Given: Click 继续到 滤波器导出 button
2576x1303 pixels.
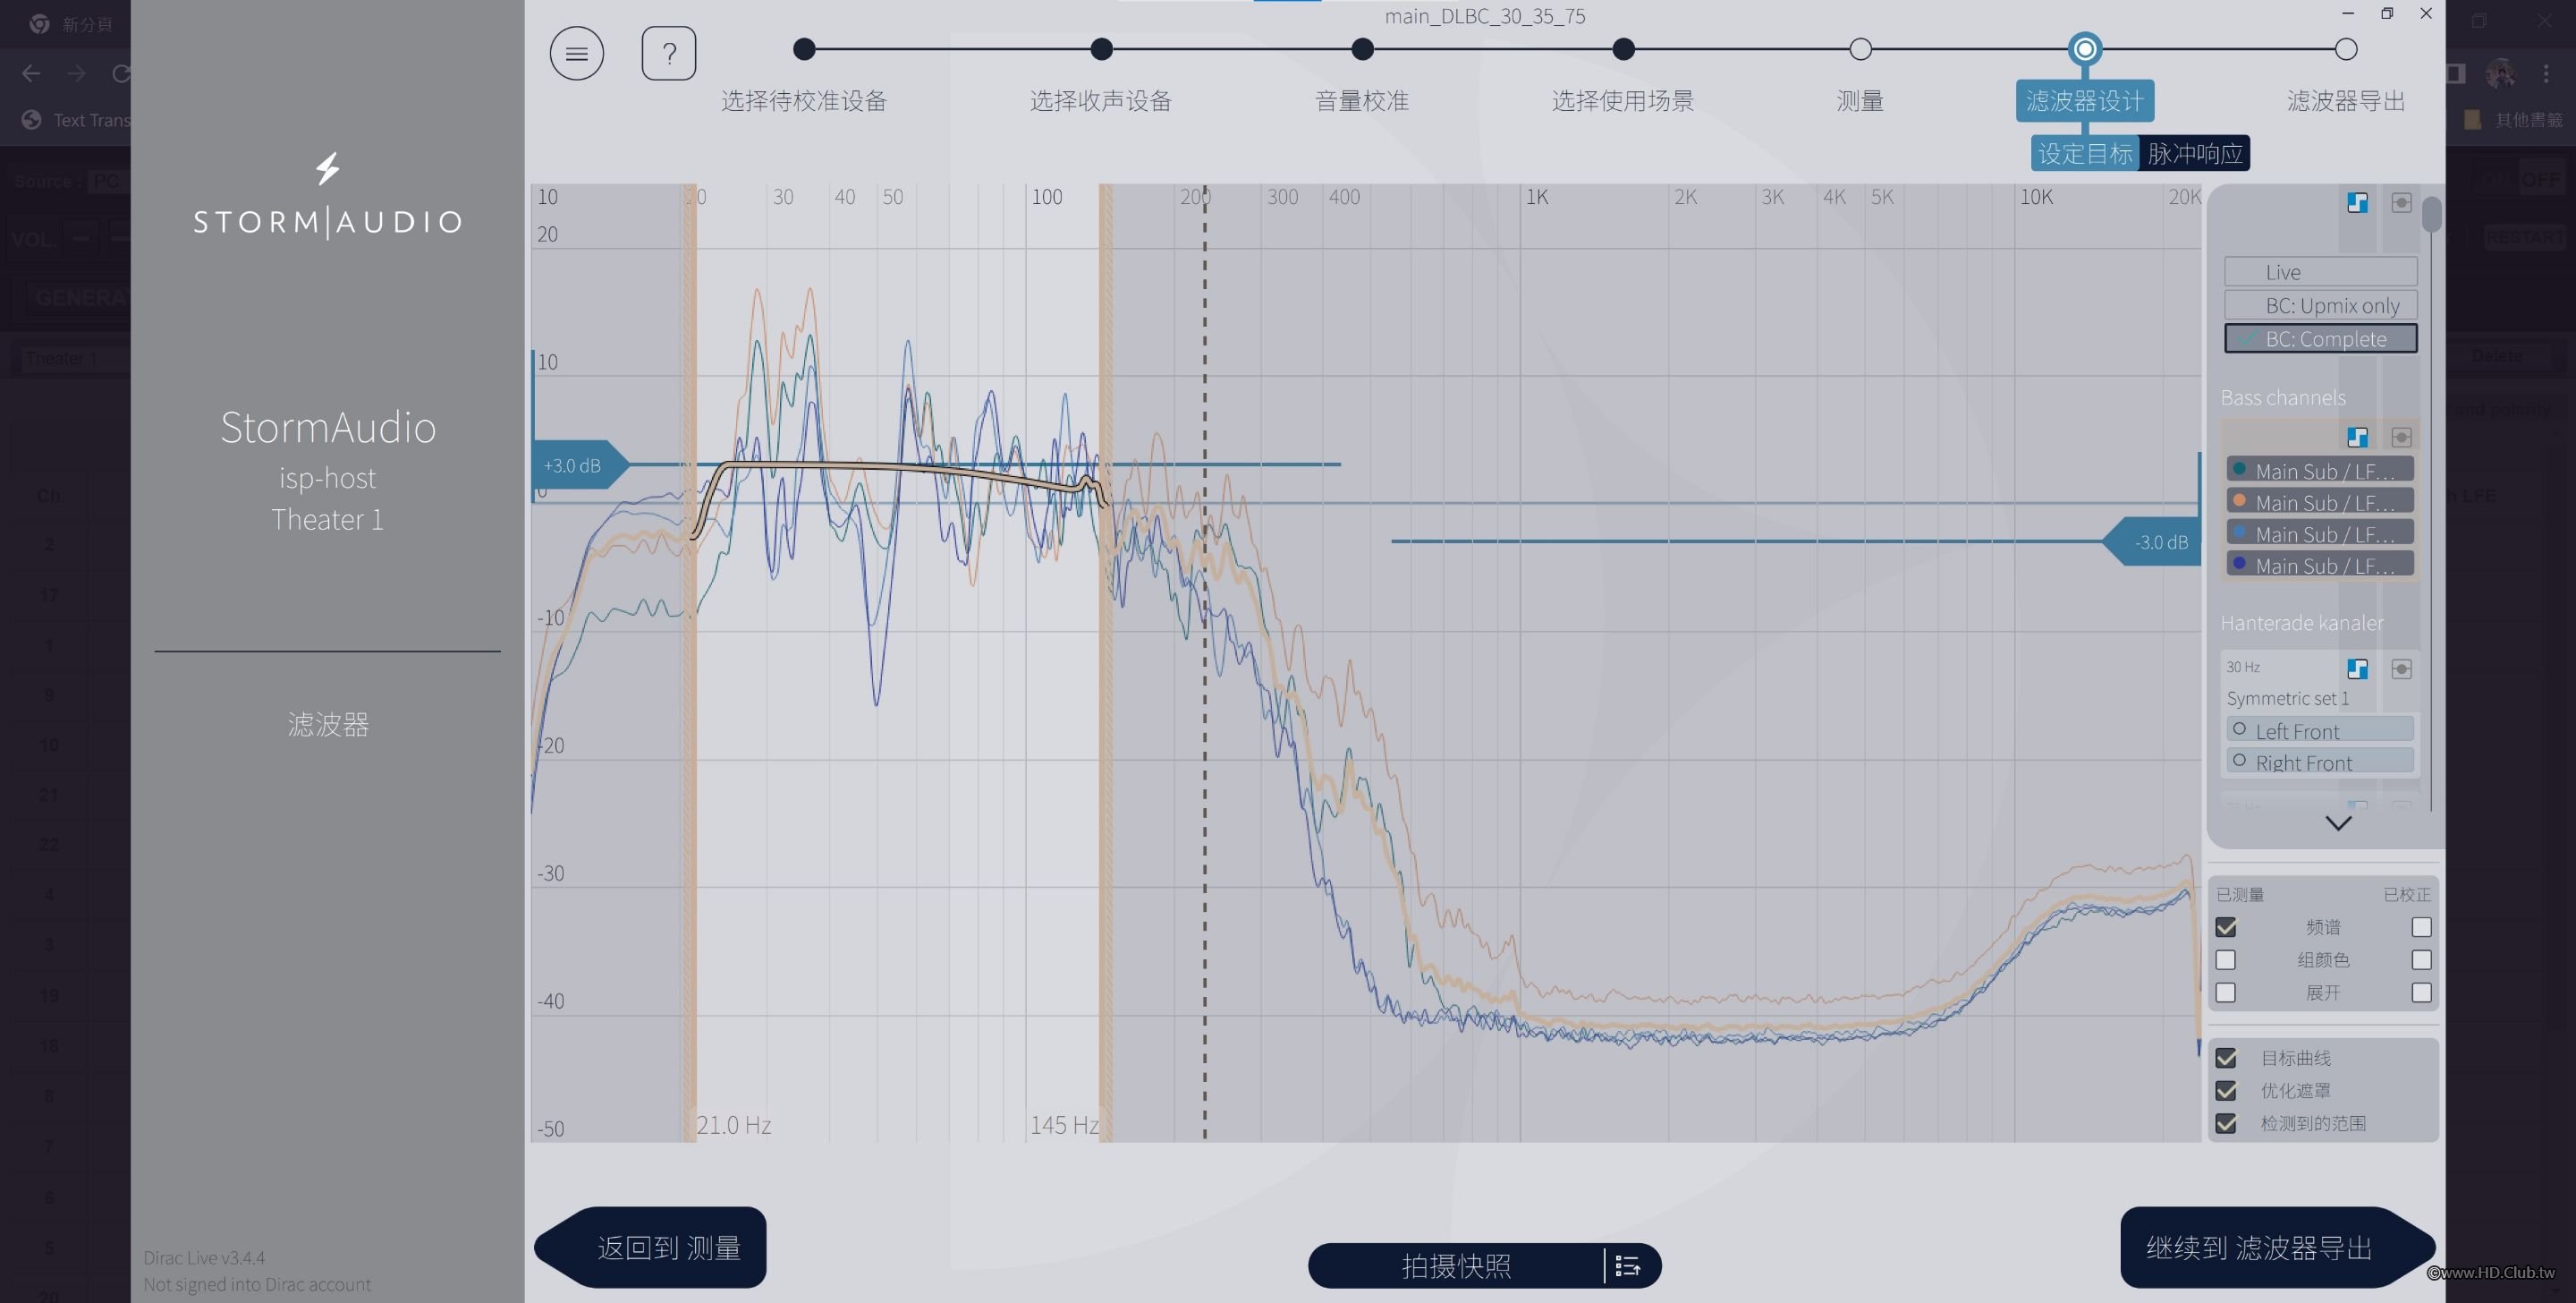Looking at the screenshot, I should coord(2260,1247).
